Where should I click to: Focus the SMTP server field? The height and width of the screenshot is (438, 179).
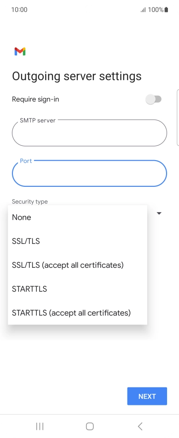click(89, 133)
